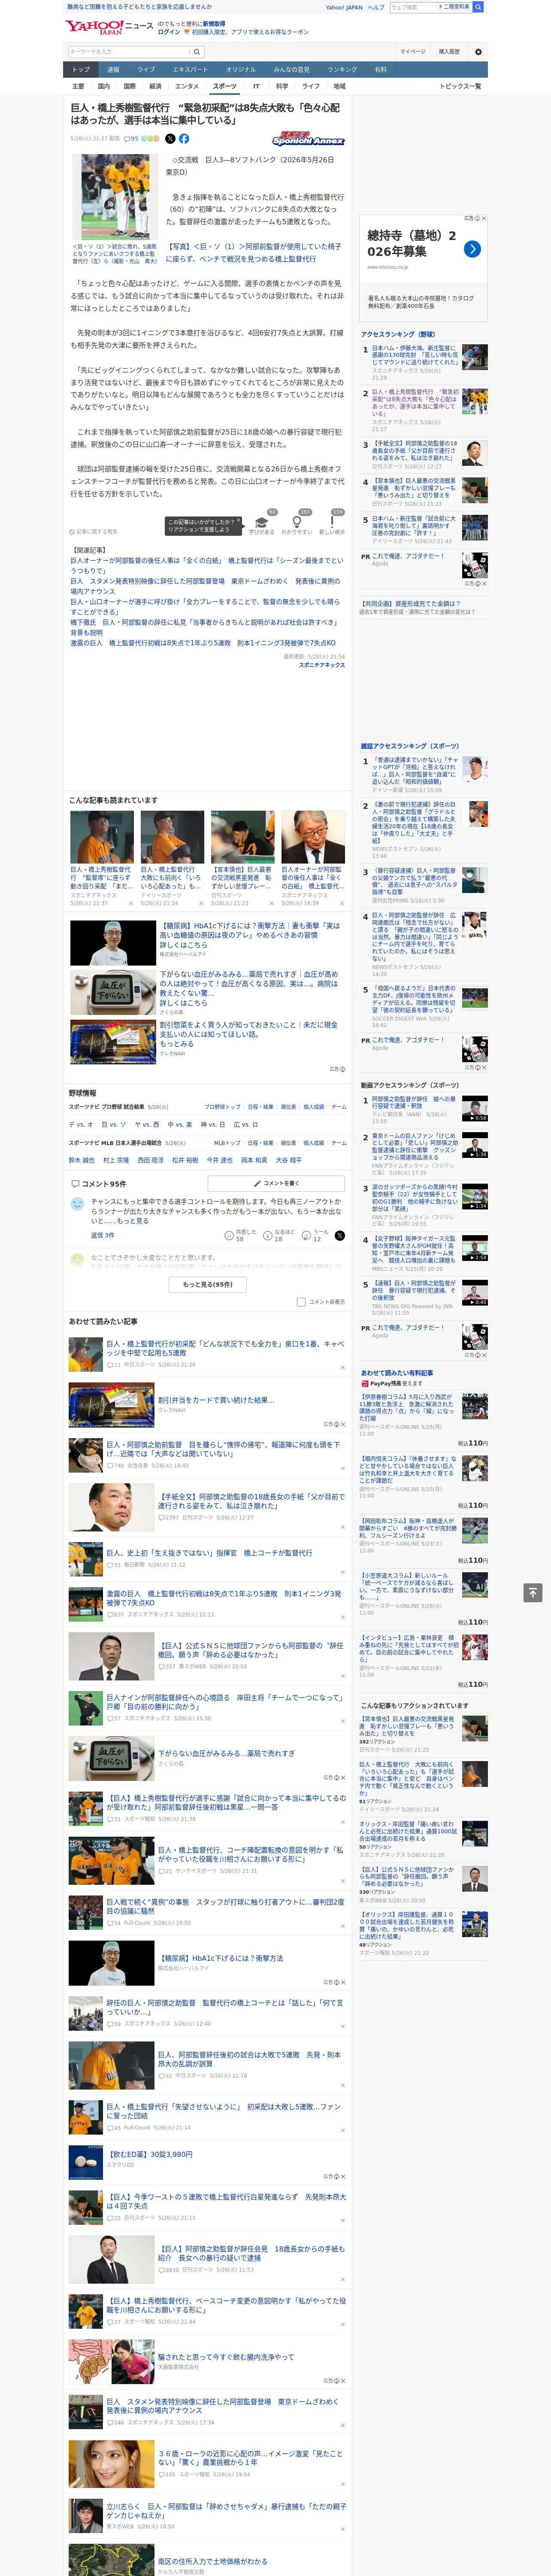Screen dimensions: 551x2576
Task: Click the ウェブ検索 input field
Action: click(412, 7)
